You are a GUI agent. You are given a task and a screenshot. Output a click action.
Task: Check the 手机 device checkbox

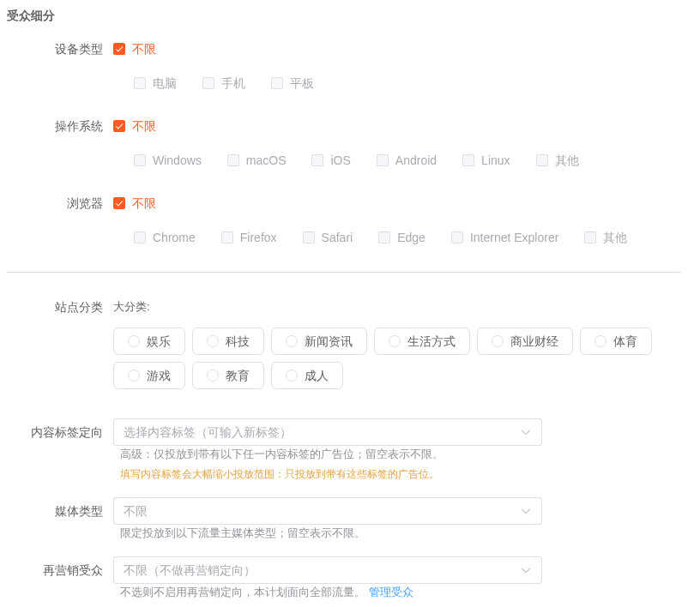(208, 83)
